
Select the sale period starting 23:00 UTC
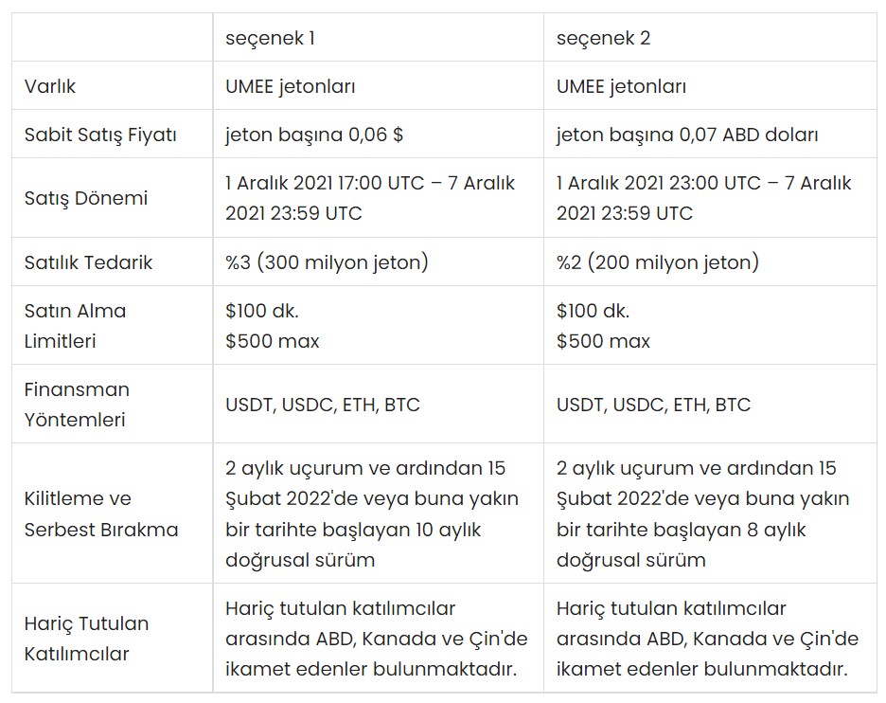coord(703,198)
